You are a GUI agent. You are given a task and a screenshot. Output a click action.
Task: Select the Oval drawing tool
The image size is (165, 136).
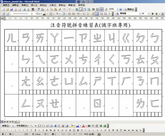pos(43,126)
